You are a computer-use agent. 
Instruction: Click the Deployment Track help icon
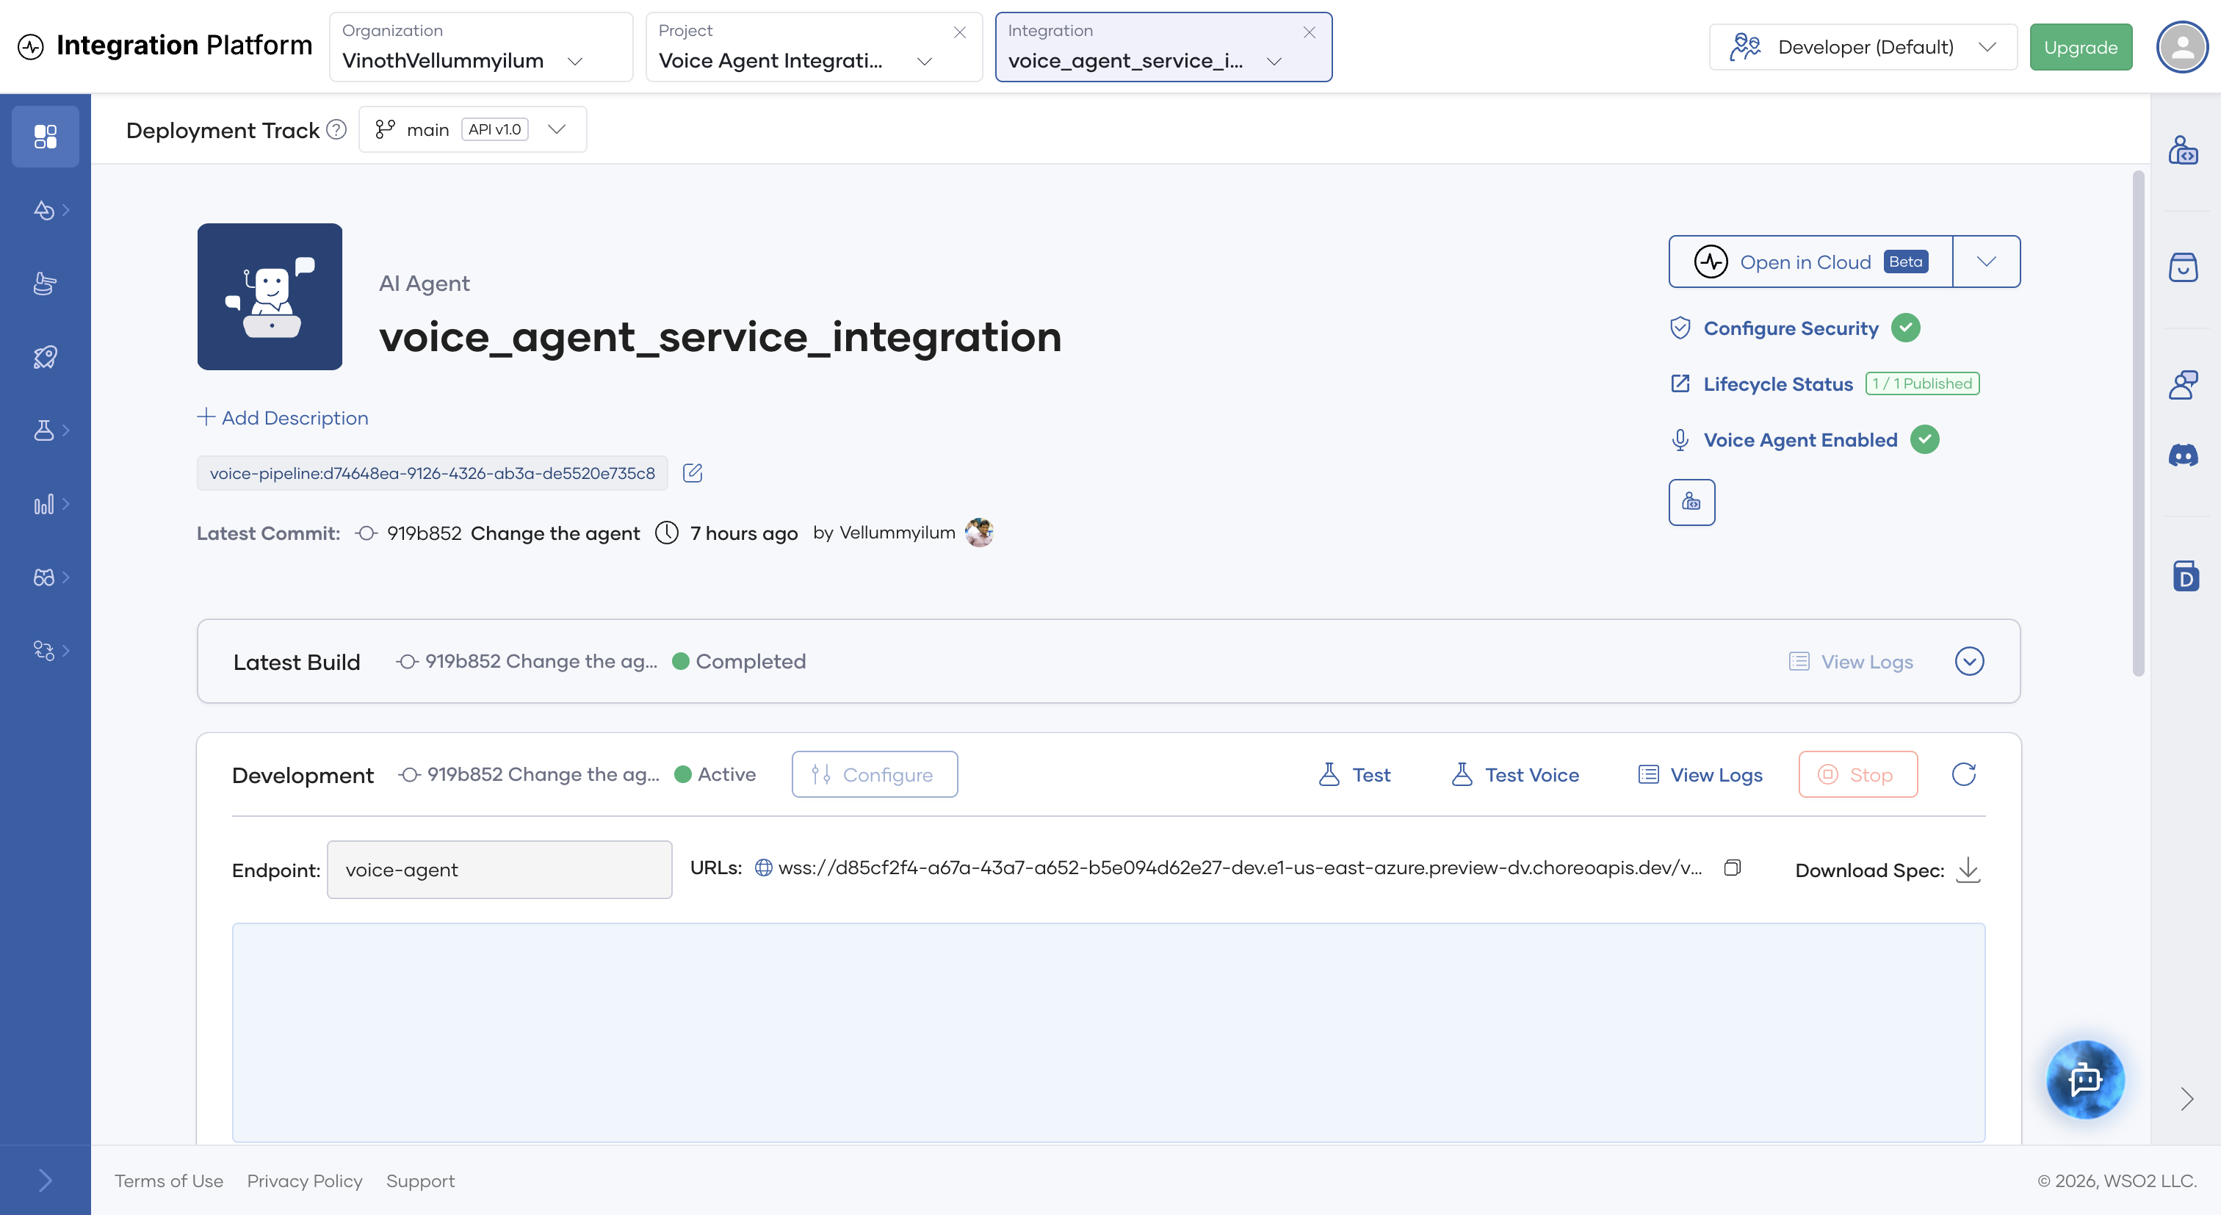(x=336, y=130)
